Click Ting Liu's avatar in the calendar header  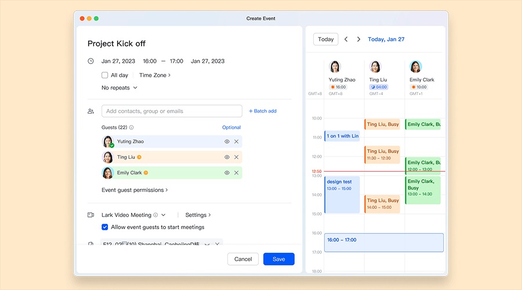[x=375, y=67]
